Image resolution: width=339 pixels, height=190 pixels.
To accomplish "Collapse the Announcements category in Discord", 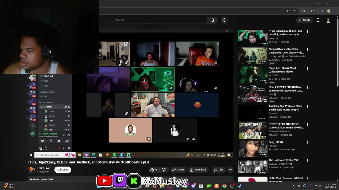I will 47,92.
